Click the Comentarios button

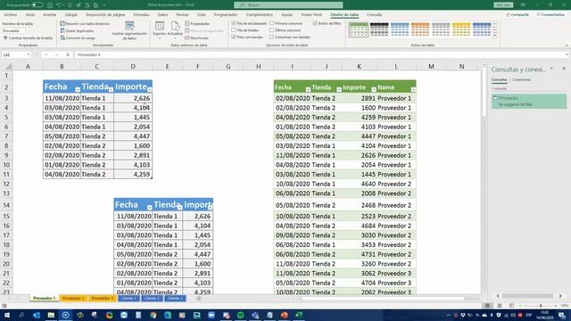(x=550, y=15)
